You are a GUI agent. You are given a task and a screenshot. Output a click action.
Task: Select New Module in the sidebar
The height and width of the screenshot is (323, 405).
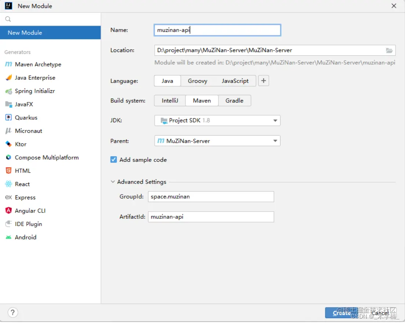pyautogui.click(x=50, y=33)
